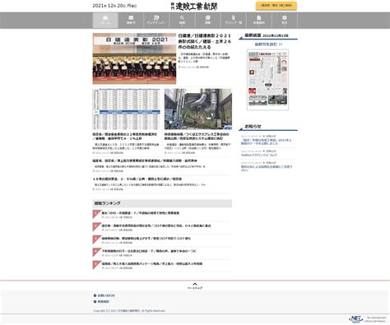Image resolution: width=390 pixels, height=325 pixels.
Task: Open headline mentioning つくばエクスプレス
Action: [197, 137]
